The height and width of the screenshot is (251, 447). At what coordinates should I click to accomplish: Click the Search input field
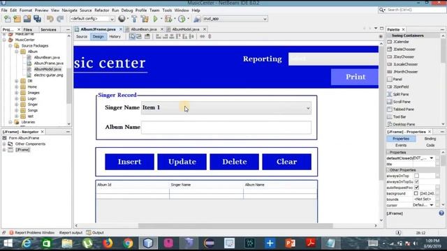(x=416, y=10)
